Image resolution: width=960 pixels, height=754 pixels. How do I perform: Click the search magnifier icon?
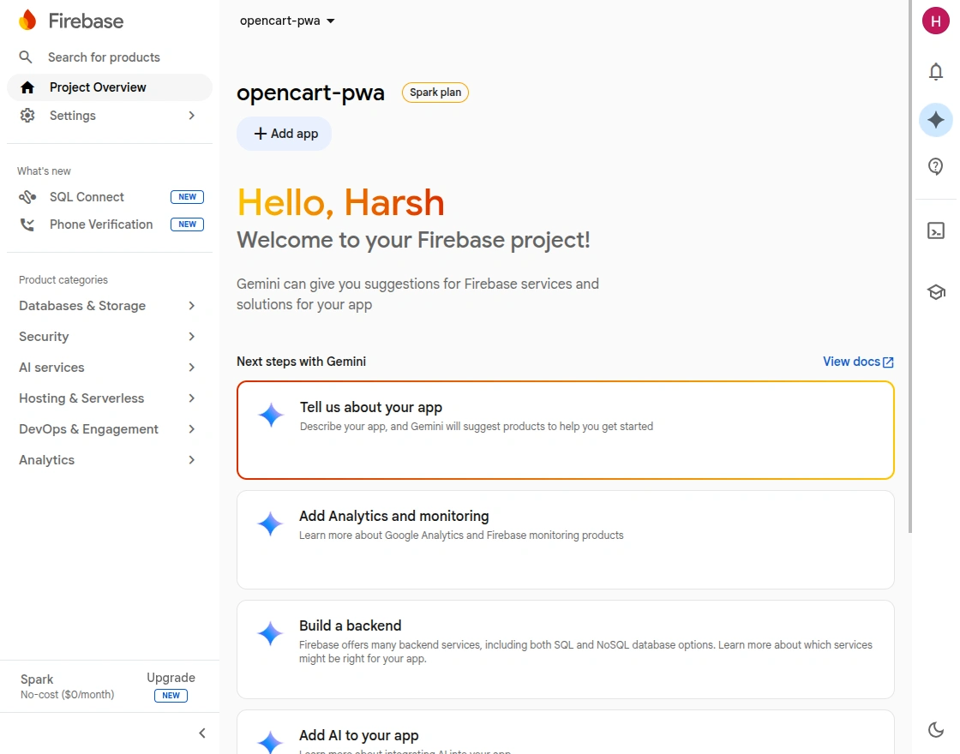(x=26, y=57)
